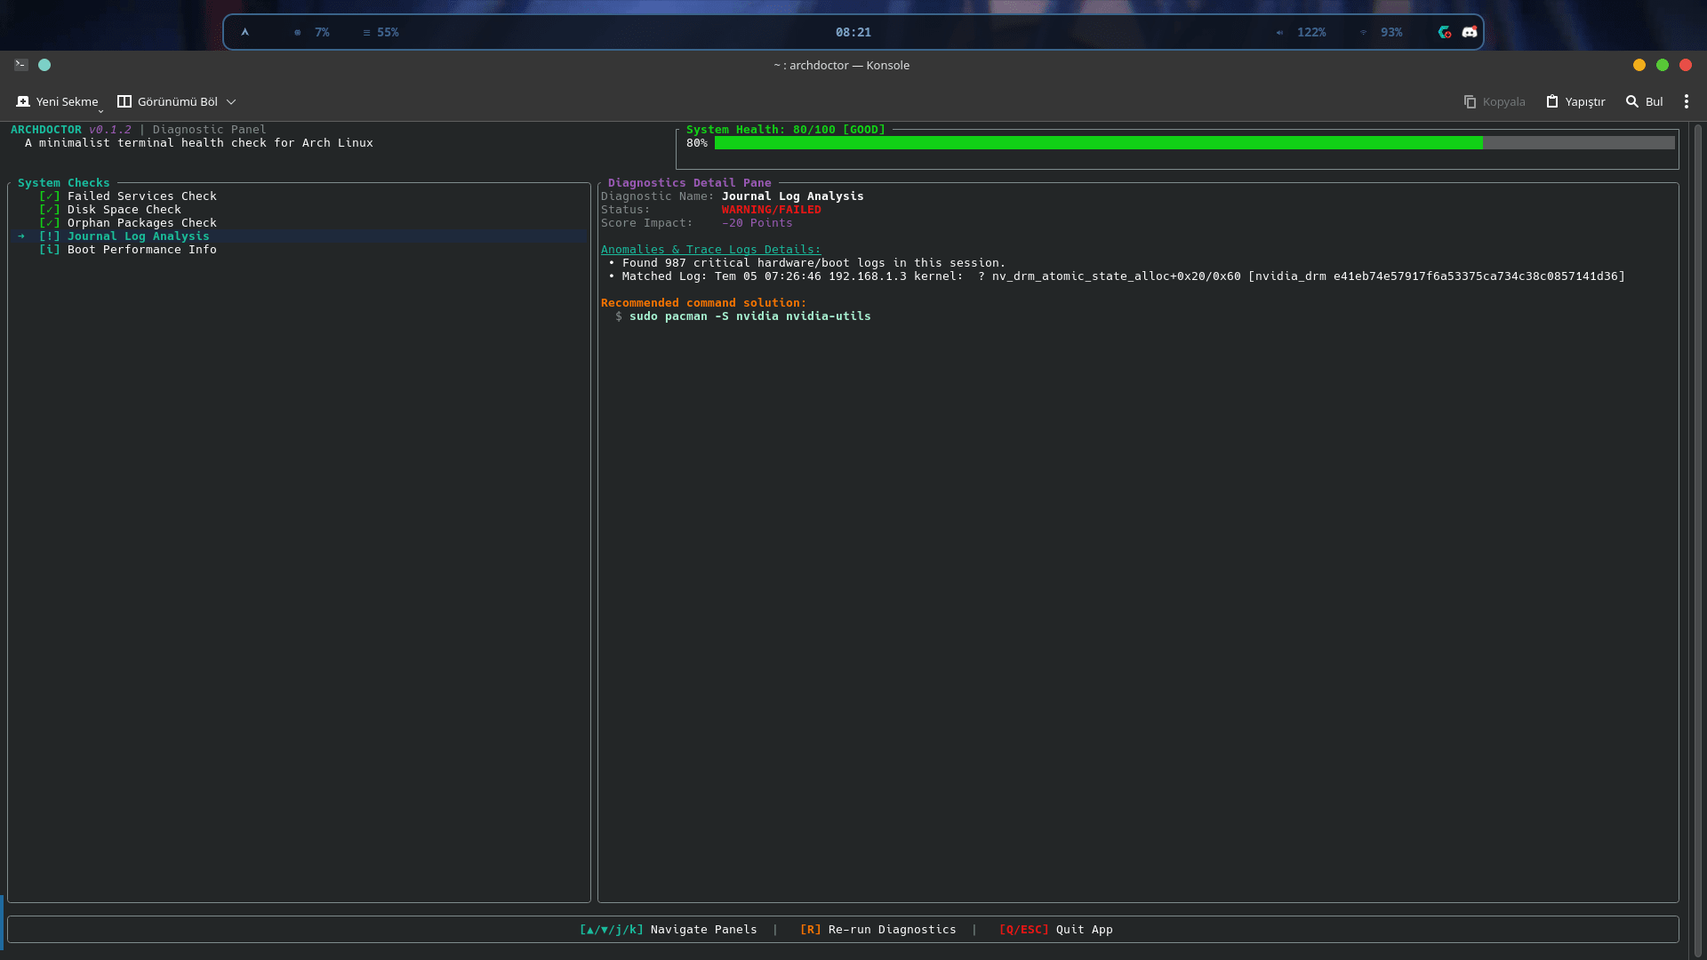
Task: Open the Discord tray icon
Action: click(1470, 32)
